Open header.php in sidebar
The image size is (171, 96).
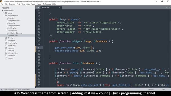[x=11, y=46]
